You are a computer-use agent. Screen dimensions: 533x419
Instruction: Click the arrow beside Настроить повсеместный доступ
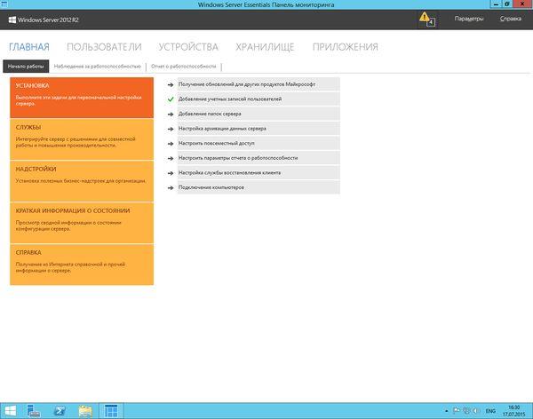(171, 144)
